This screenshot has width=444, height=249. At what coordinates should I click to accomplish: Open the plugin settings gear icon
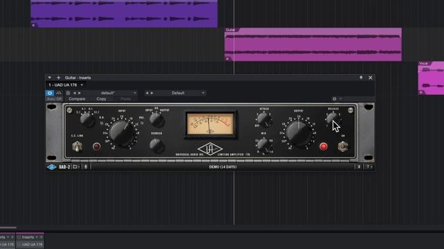coord(334,99)
